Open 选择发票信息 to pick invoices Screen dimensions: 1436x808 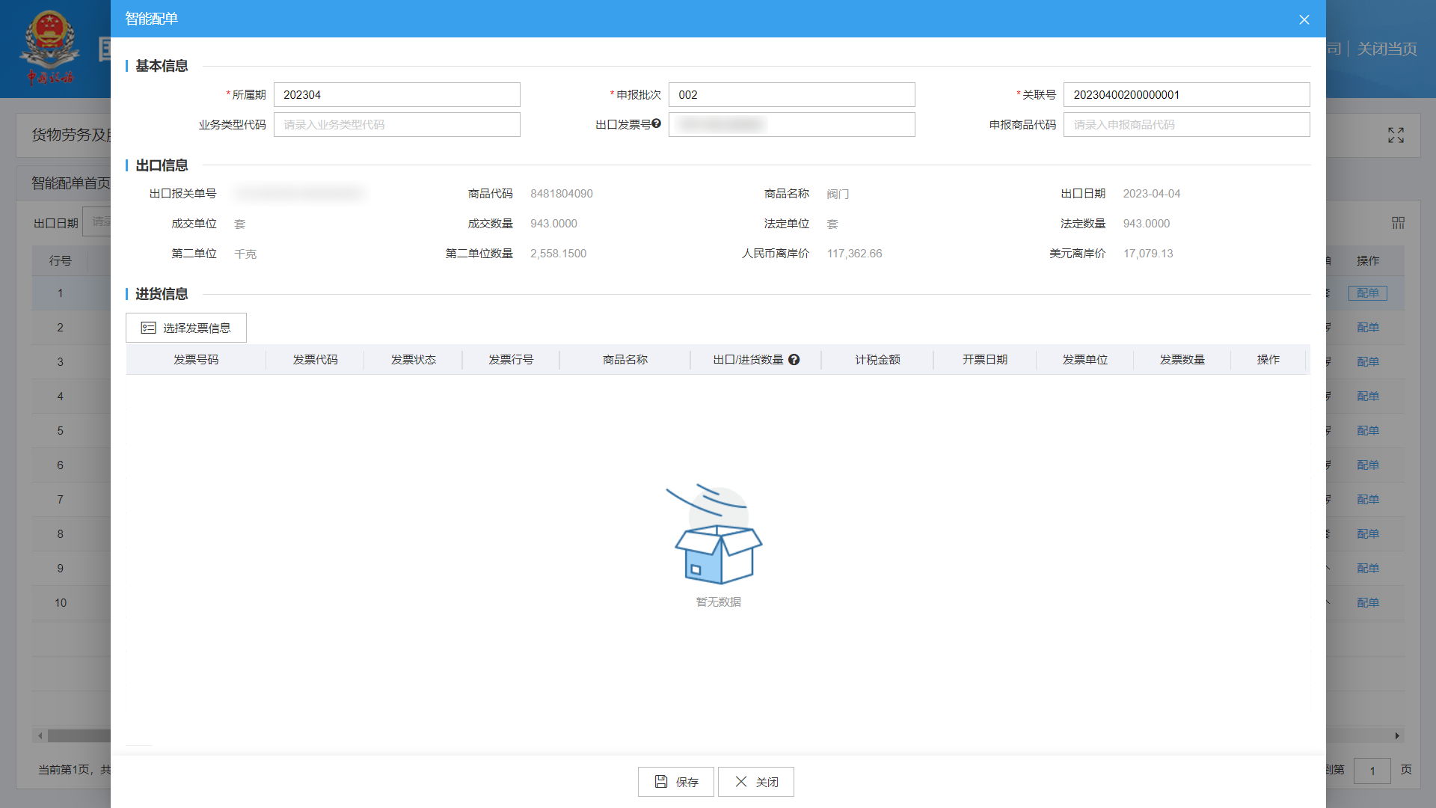pos(185,327)
